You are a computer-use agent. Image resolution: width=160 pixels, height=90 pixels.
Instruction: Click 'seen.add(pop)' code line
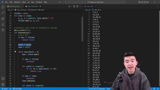29,81
